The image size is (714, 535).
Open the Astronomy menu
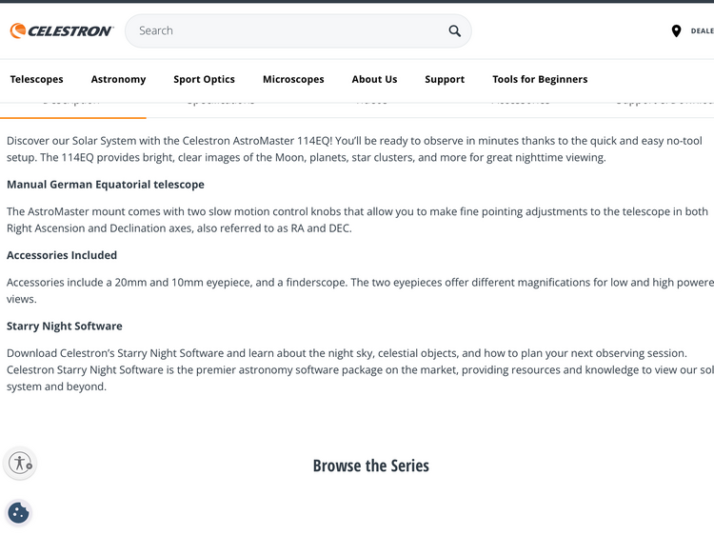coord(118,79)
